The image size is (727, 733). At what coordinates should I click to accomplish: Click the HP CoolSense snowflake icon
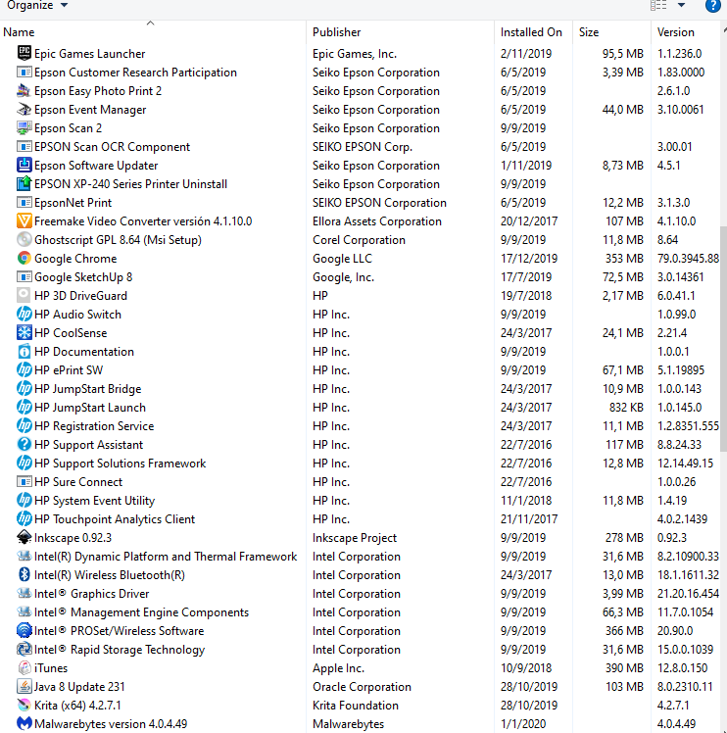[x=24, y=332]
